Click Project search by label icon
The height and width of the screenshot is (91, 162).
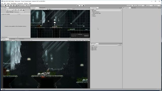tap(121, 45)
